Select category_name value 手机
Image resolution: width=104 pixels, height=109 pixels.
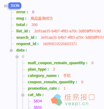click(x=67, y=76)
